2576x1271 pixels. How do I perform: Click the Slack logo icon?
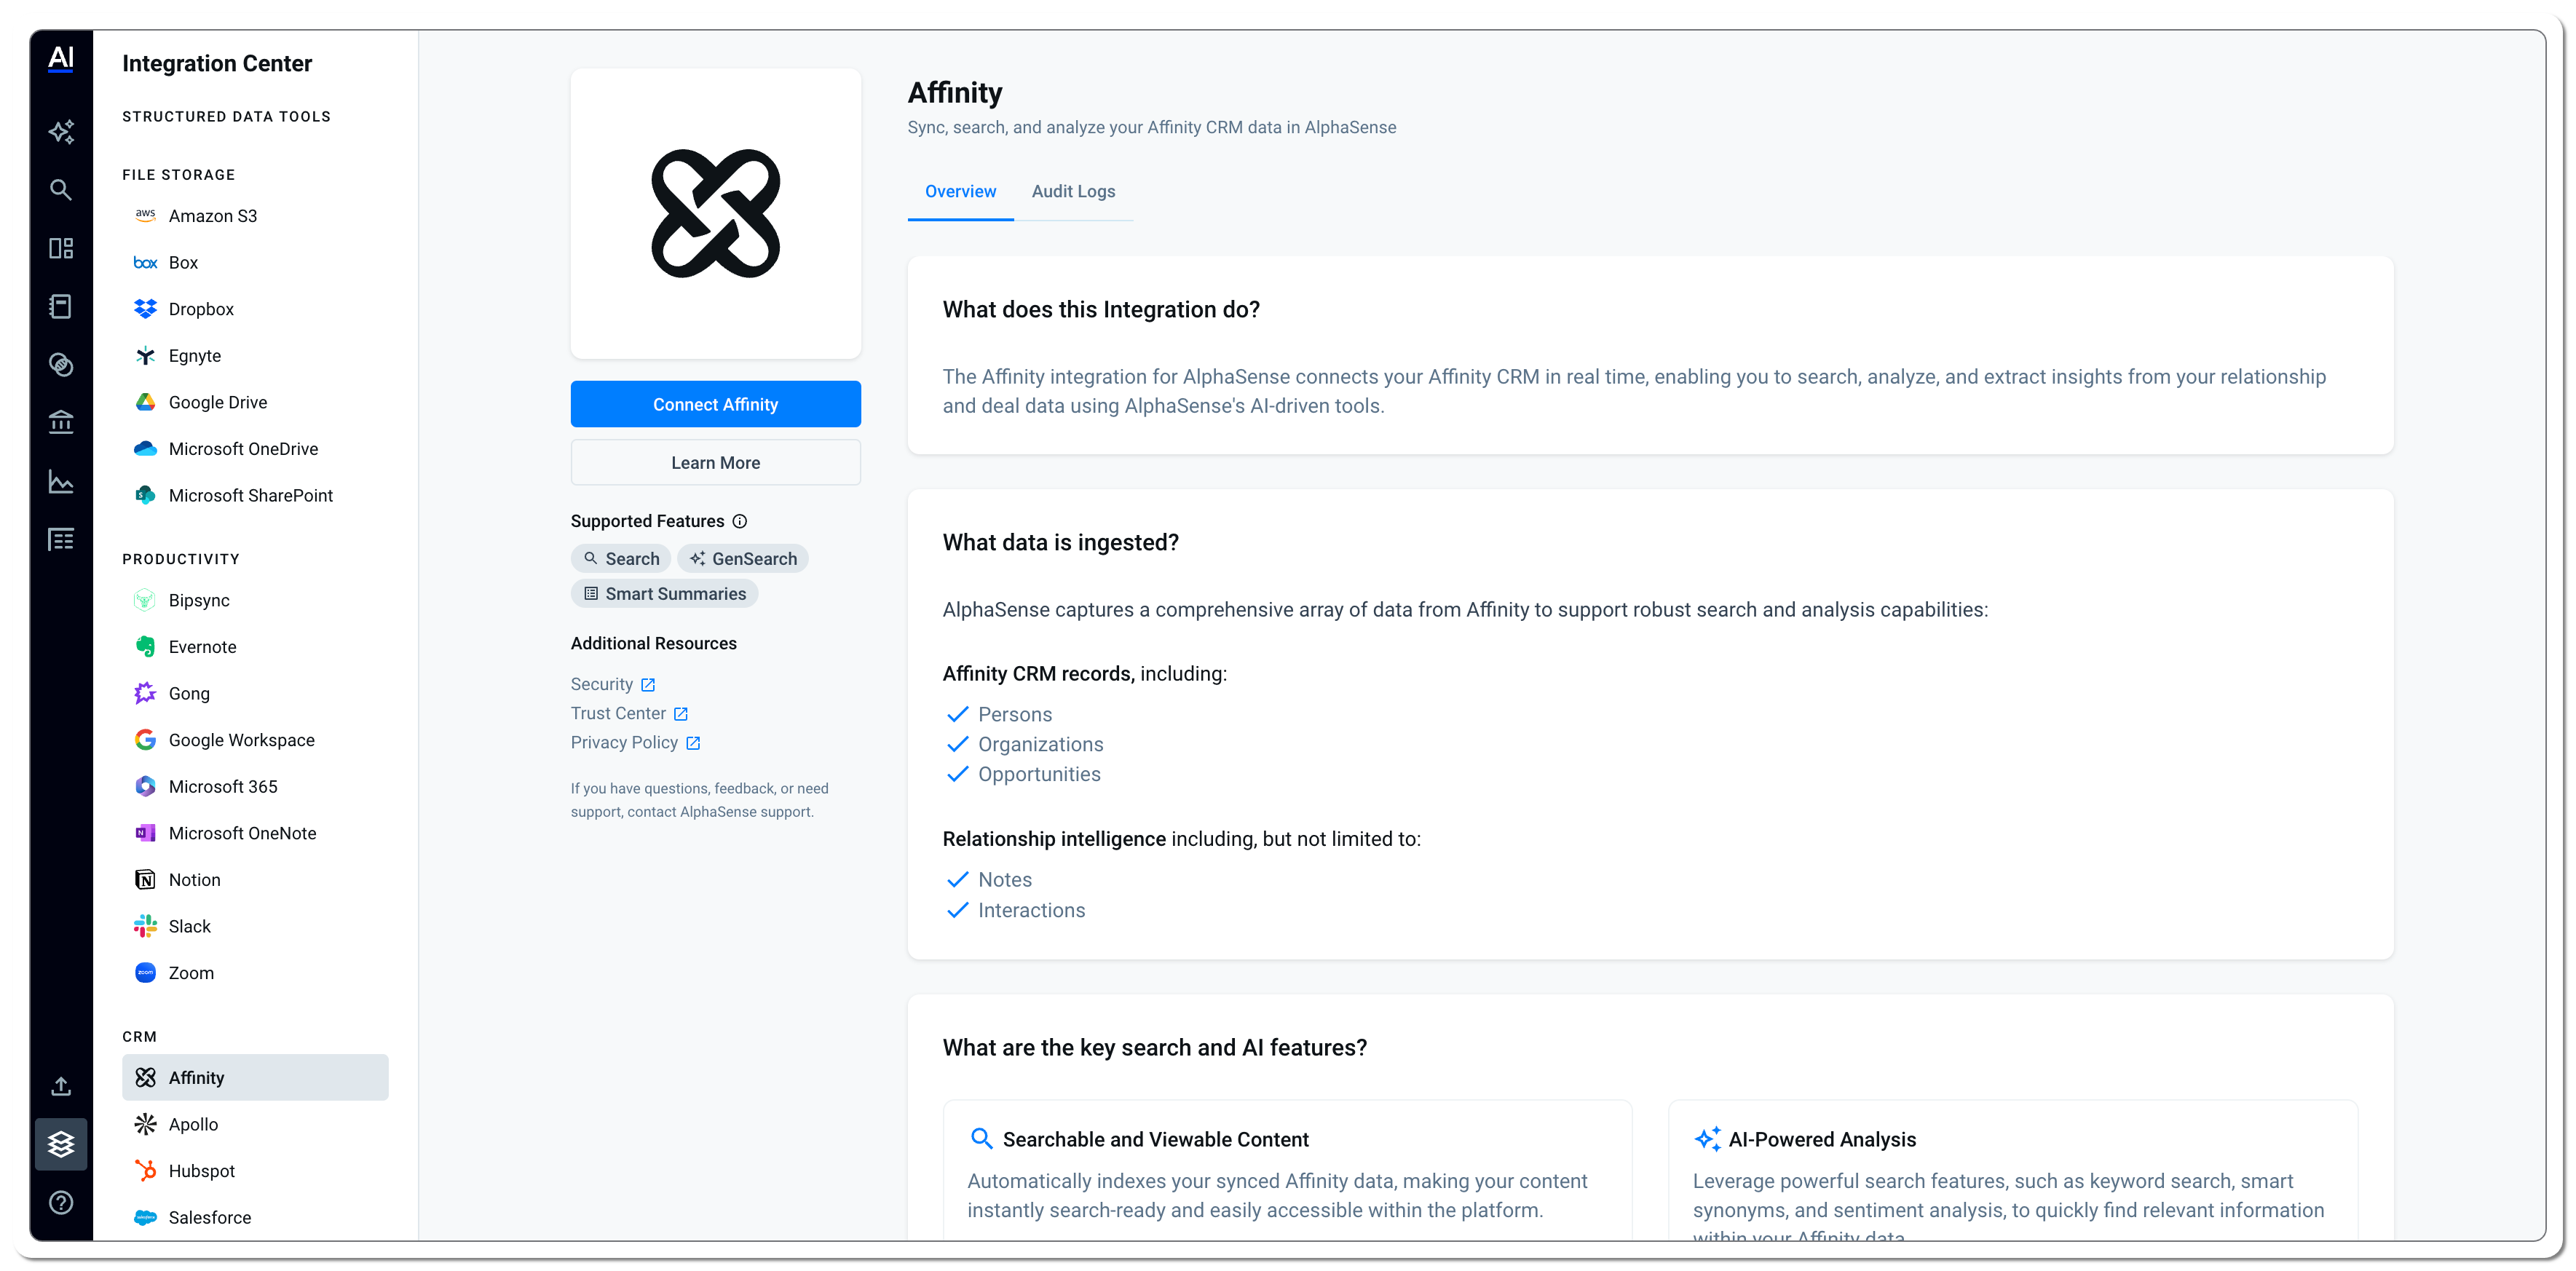(145, 926)
